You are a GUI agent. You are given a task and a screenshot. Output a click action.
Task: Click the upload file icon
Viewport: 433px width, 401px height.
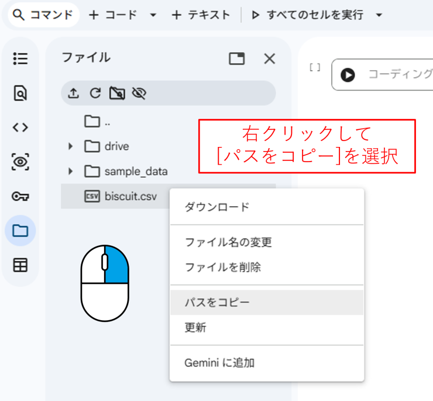pos(73,93)
